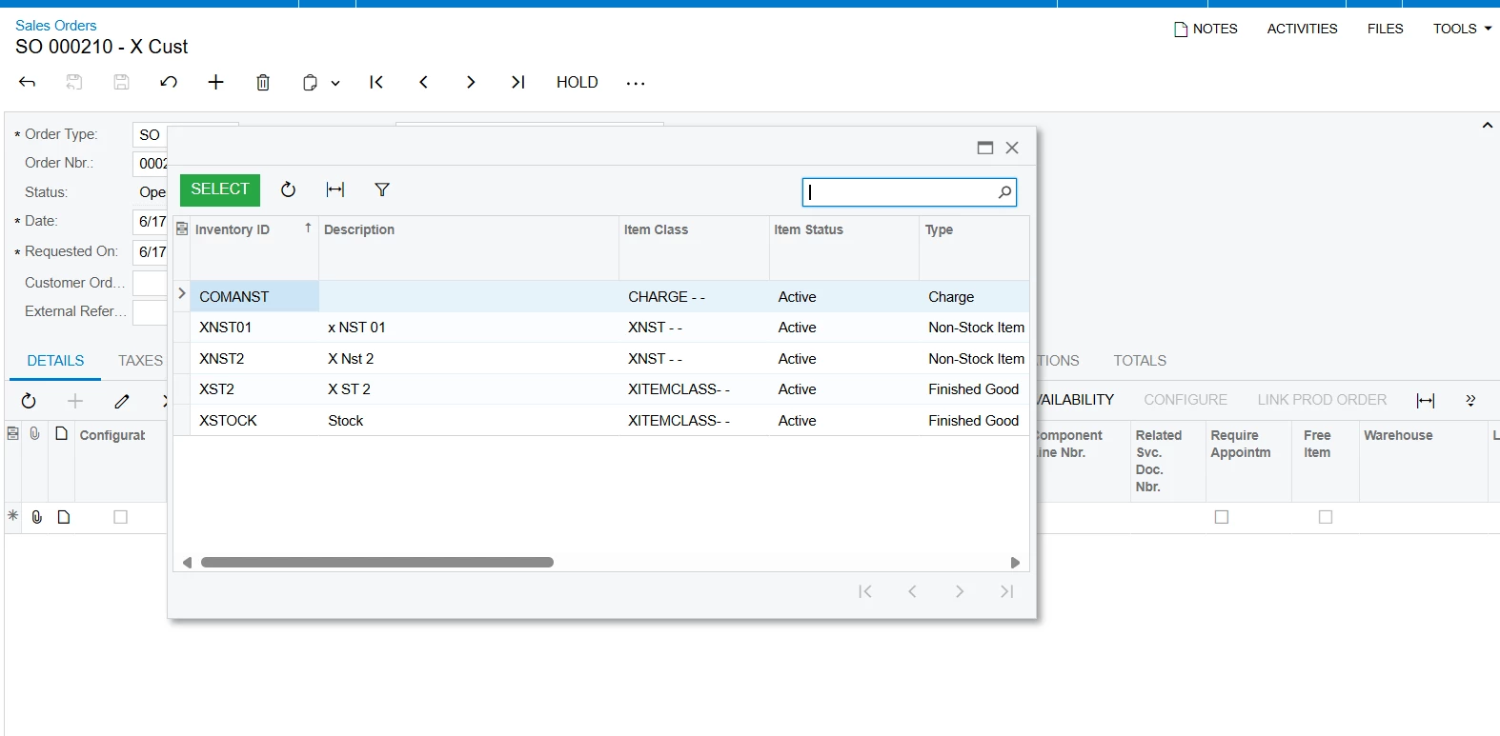Fit columns in details grid

click(x=1426, y=401)
